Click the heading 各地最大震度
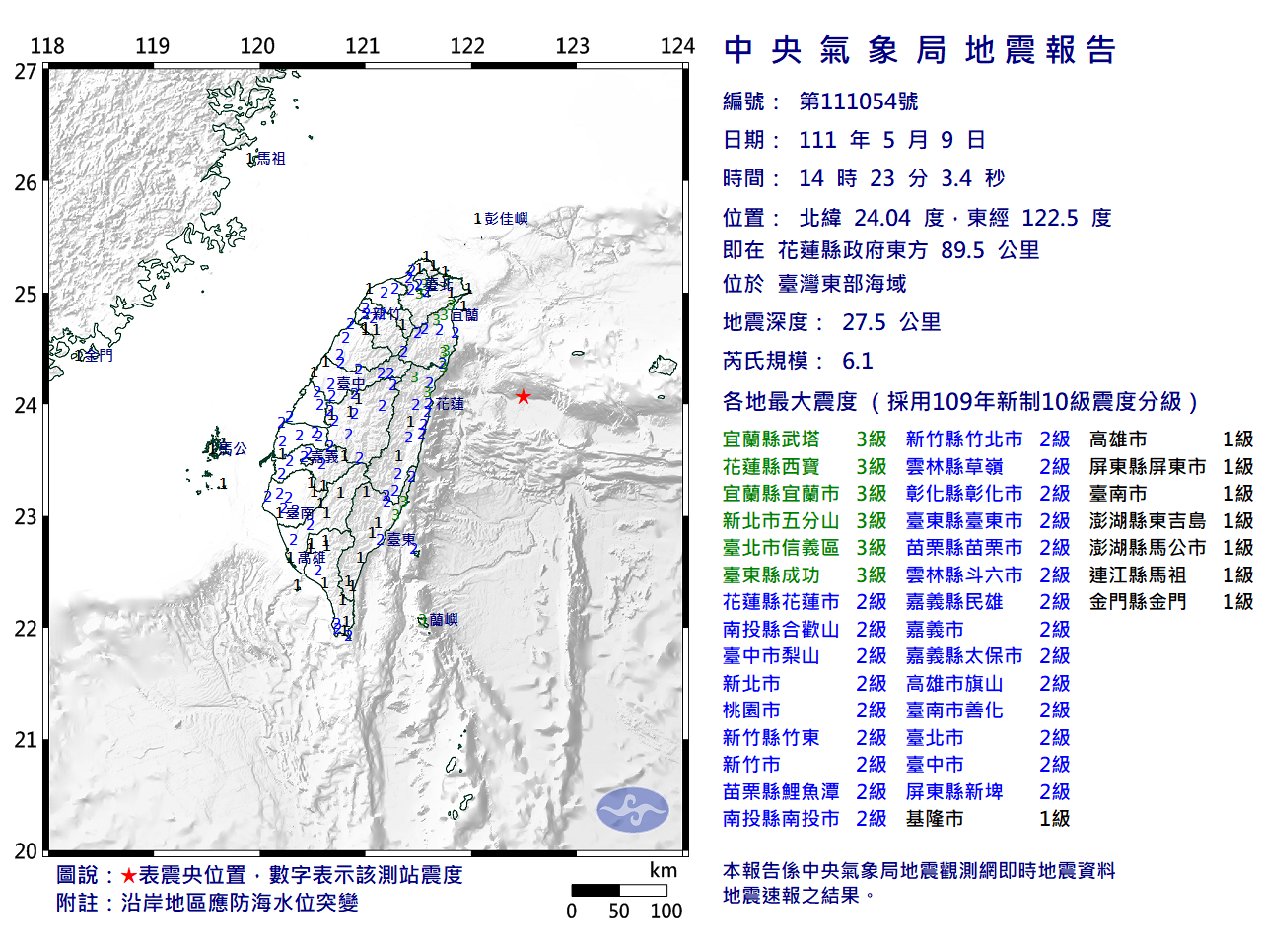1262x946 pixels. [790, 401]
